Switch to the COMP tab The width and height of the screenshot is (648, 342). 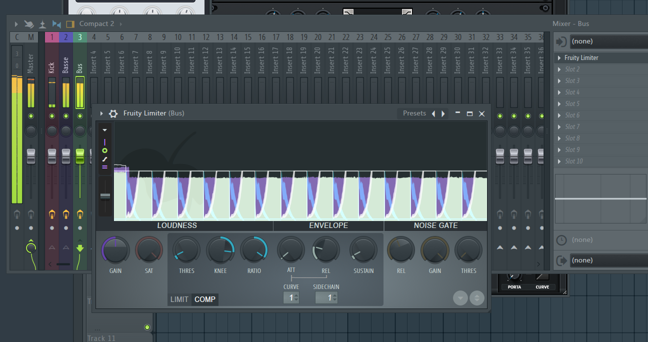205,299
